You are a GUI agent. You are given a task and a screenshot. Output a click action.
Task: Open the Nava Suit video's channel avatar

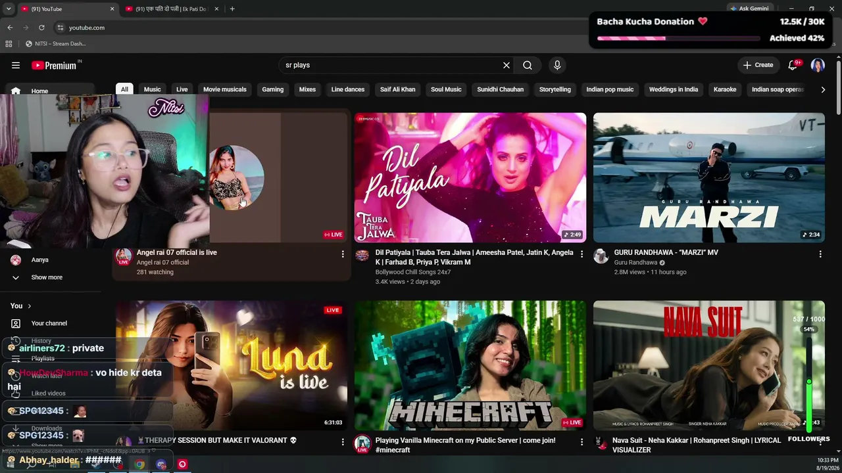pos(601,444)
